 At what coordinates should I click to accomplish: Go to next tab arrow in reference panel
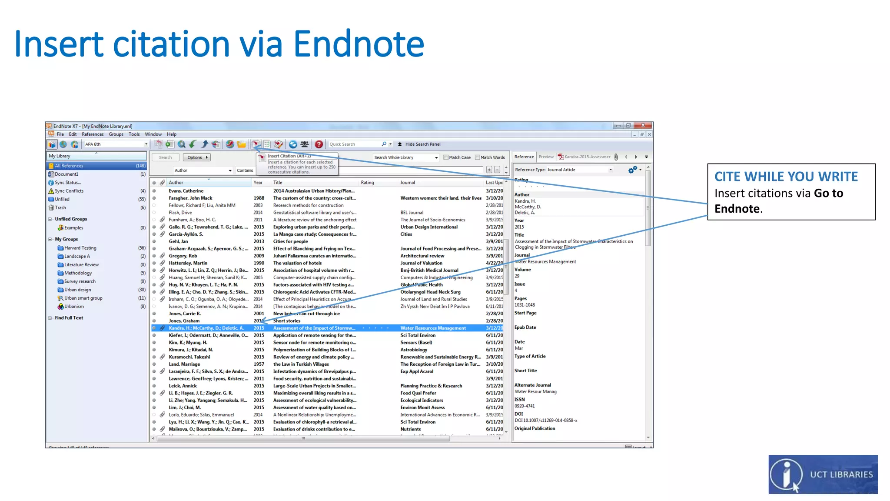[636, 157]
